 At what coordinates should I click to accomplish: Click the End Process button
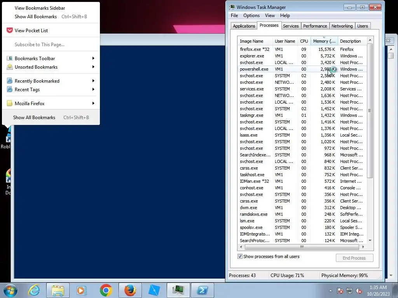pyautogui.click(x=354, y=258)
